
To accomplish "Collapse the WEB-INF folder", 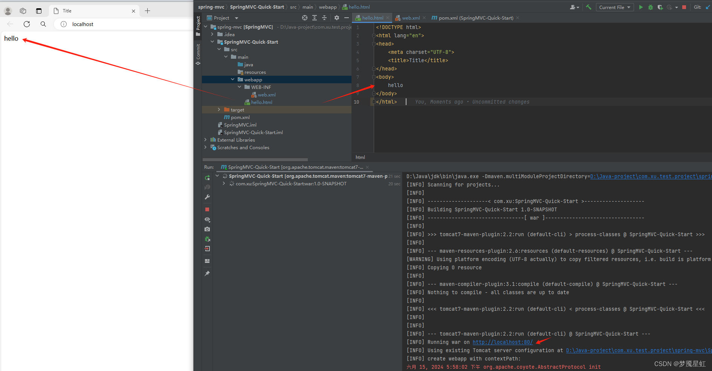I will pos(240,87).
